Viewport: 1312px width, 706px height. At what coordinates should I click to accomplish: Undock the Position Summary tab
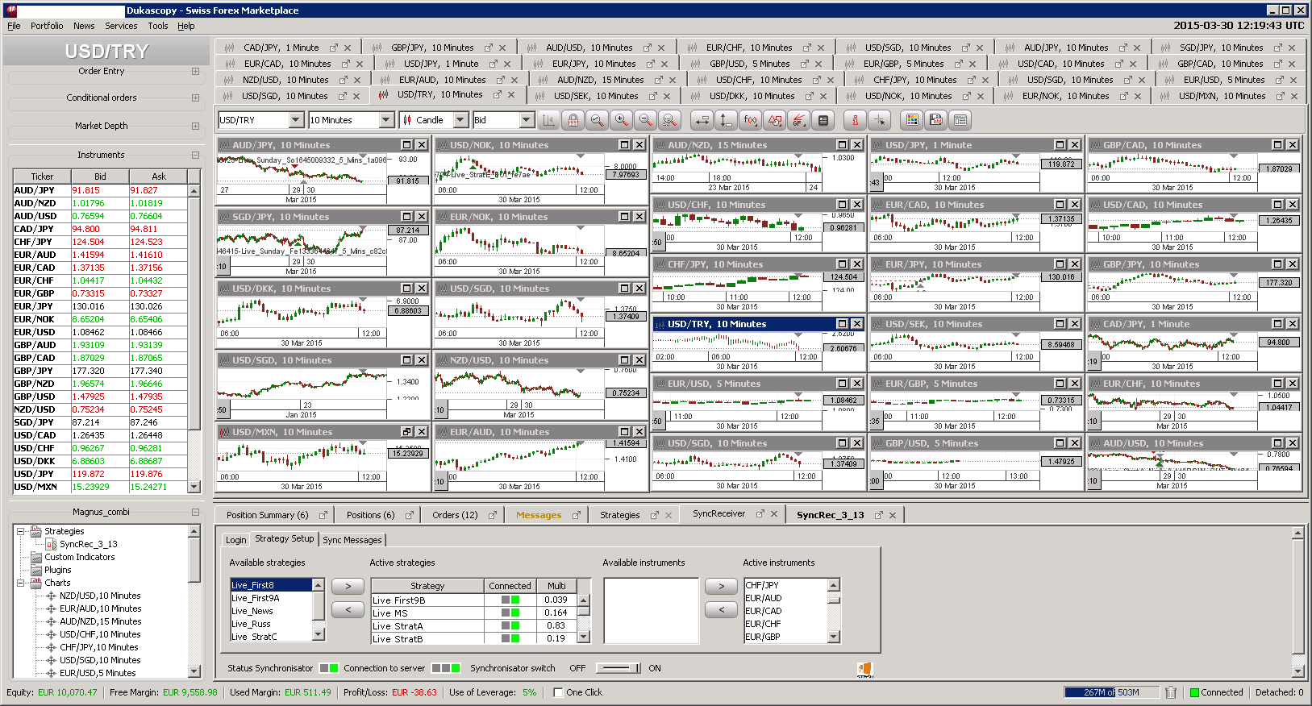(323, 515)
